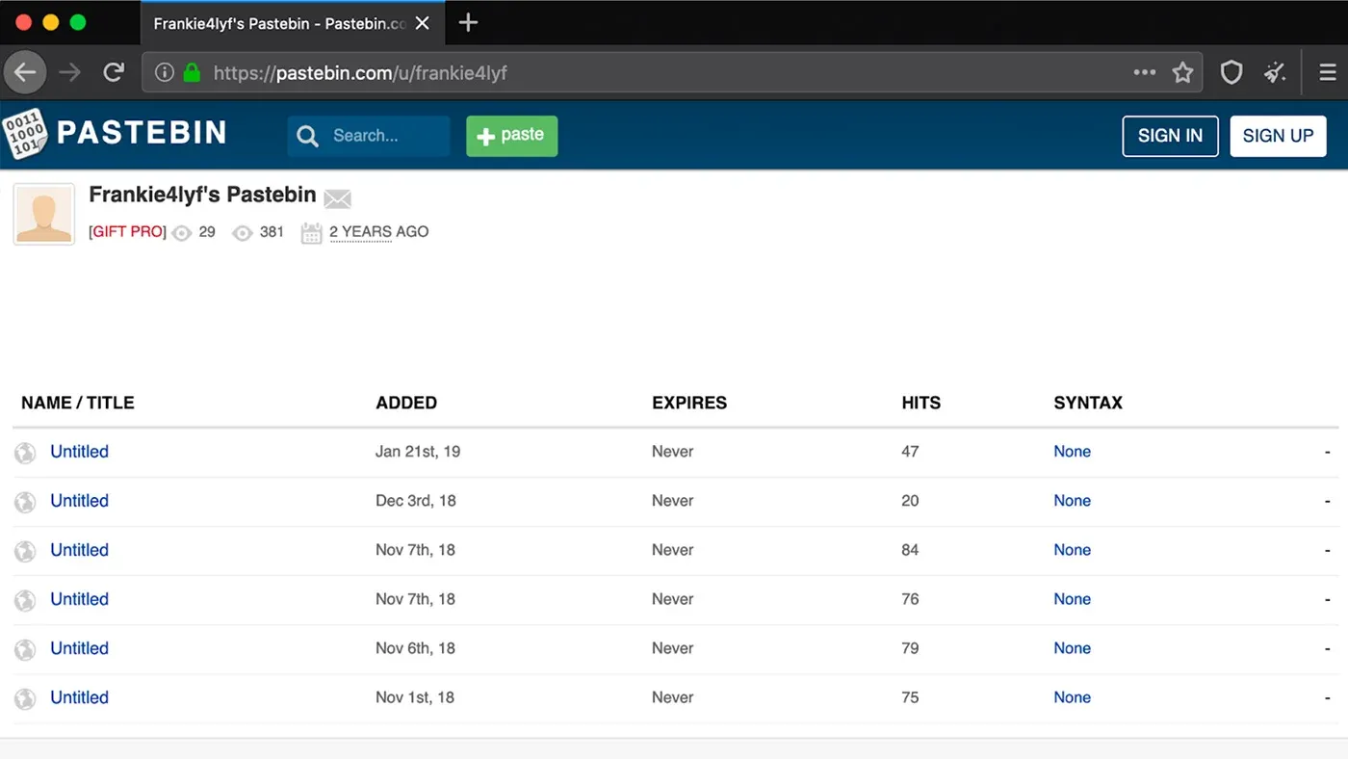Select the Frankie4lyf's Pastebin tab
The image size is (1348, 759).
point(279,24)
